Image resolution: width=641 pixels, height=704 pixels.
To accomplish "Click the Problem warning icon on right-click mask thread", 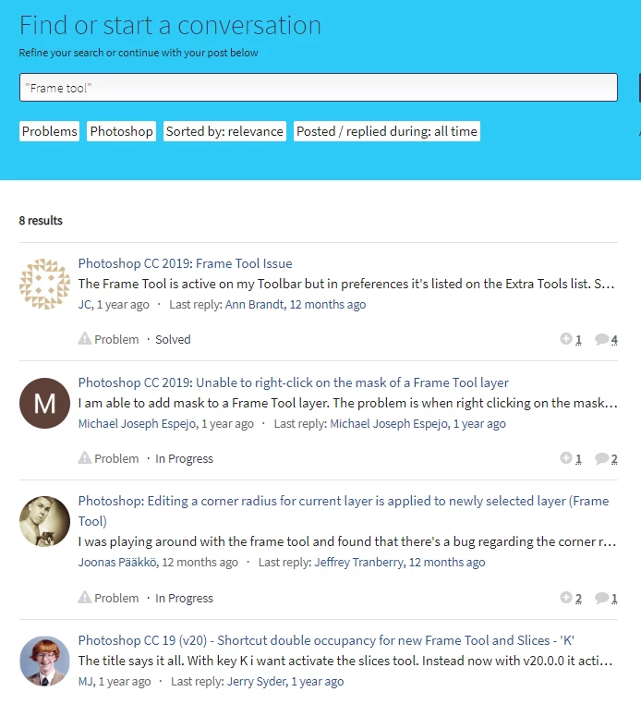I will point(84,457).
